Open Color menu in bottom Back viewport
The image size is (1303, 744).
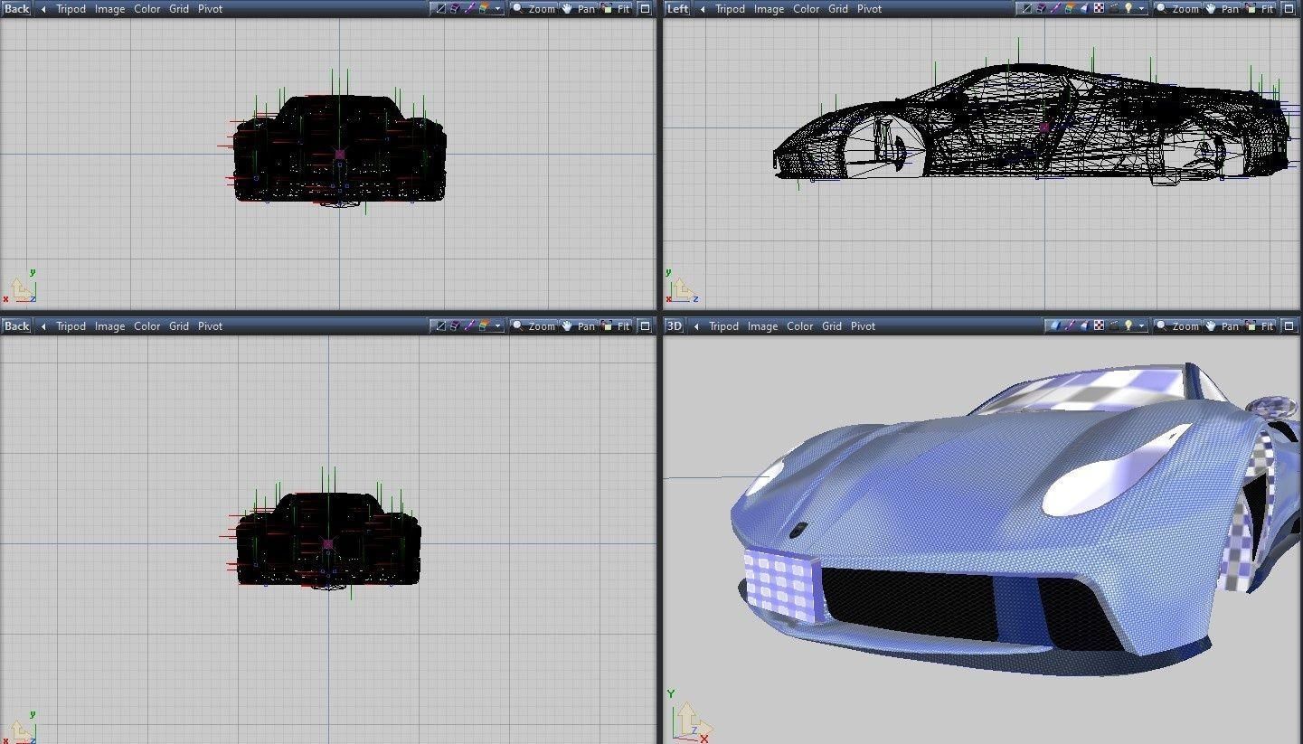pos(146,326)
